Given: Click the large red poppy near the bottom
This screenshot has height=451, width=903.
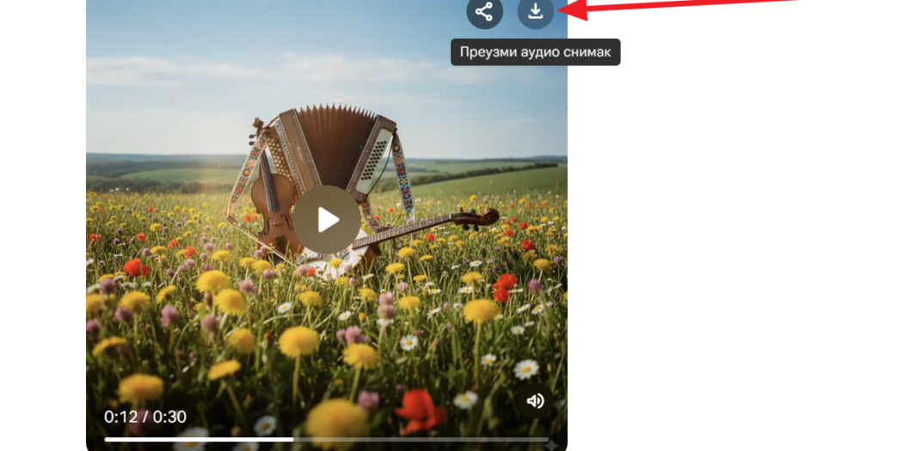Looking at the screenshot, I should (420, 412).
